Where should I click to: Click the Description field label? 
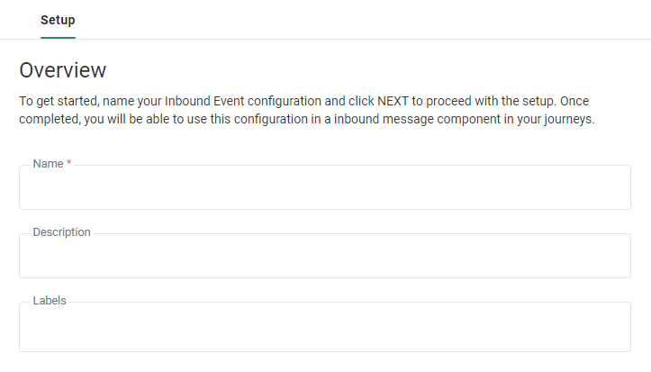pos(61,232)
